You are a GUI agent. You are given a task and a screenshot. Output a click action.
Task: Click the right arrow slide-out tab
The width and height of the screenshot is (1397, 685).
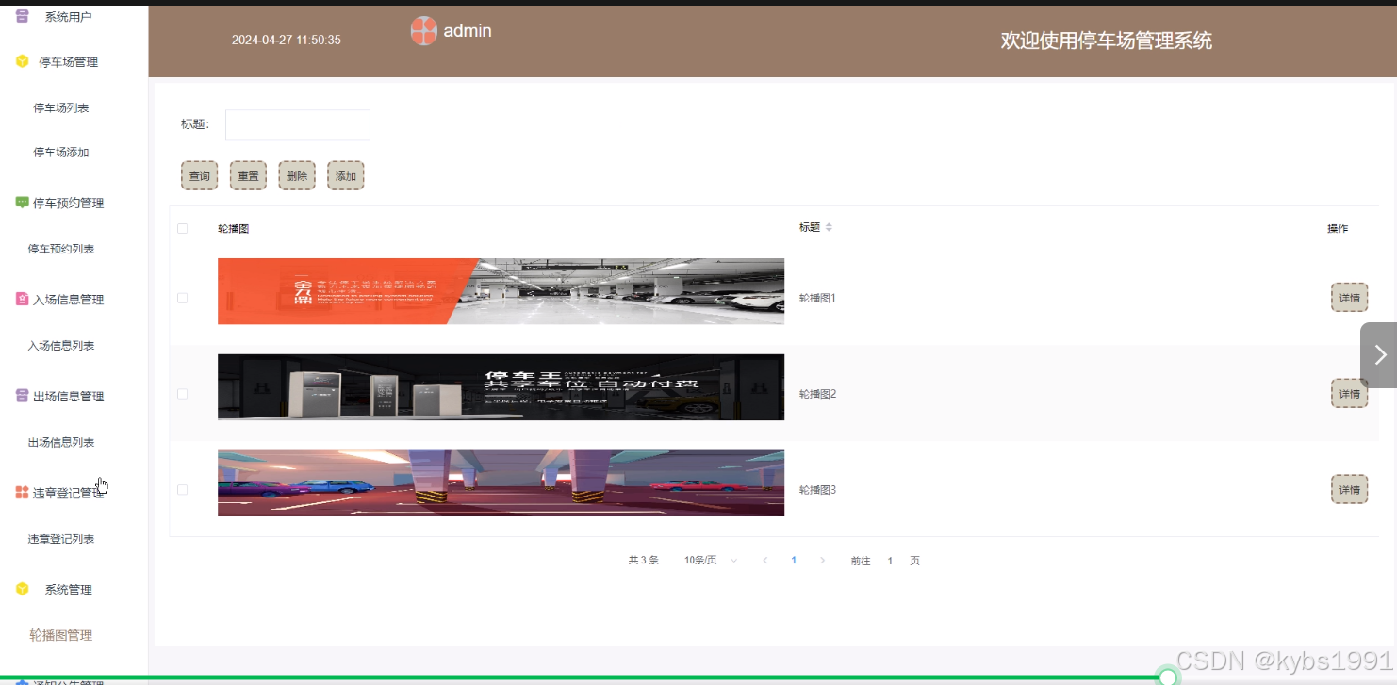1379,355
